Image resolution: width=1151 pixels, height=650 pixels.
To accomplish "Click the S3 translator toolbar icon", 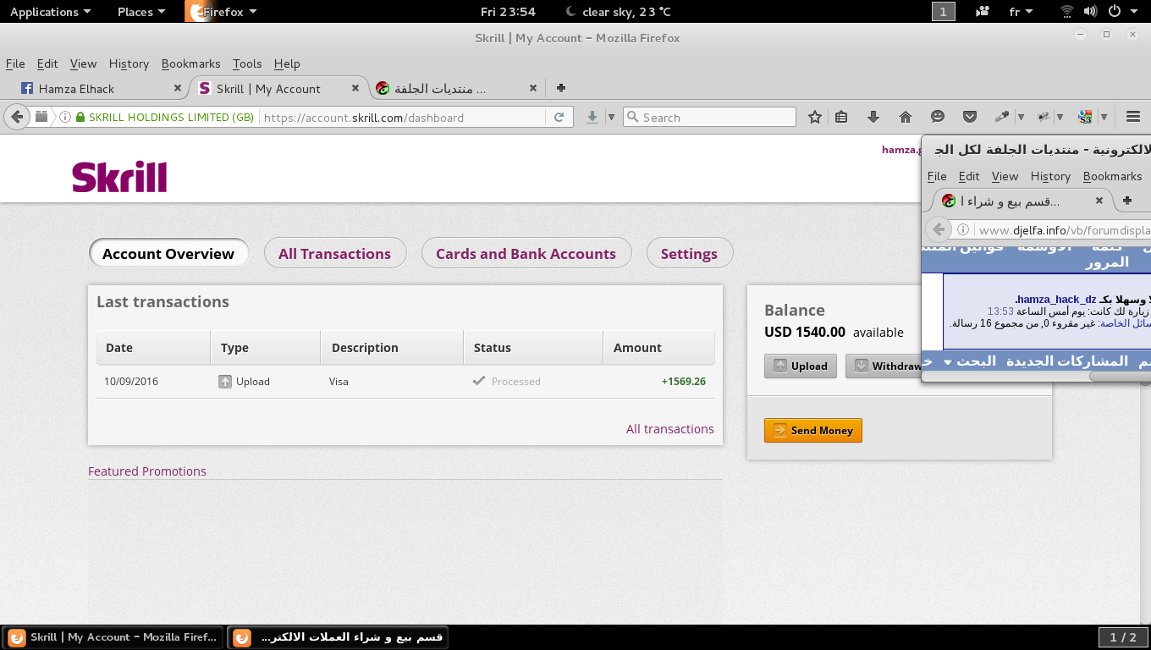I will [1085, 118].
